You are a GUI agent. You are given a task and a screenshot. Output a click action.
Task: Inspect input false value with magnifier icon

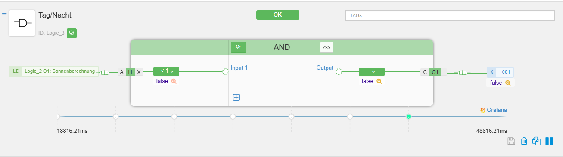pyautogui.click(x=174, y=81)
